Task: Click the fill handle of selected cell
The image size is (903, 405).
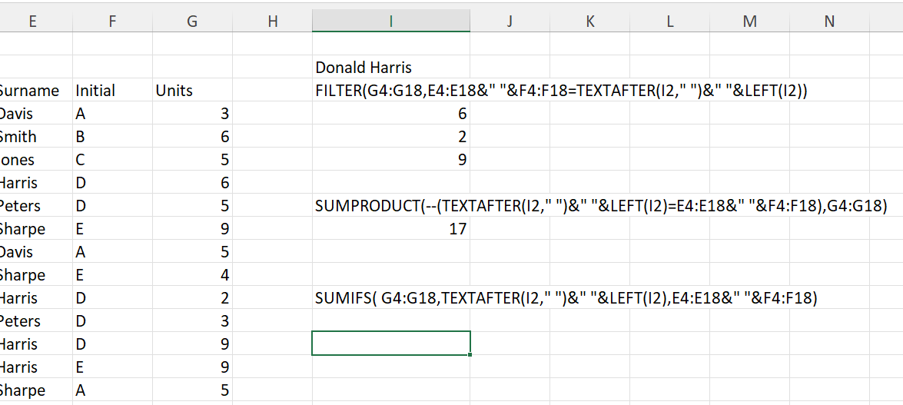Action: (x=470, y=355)
